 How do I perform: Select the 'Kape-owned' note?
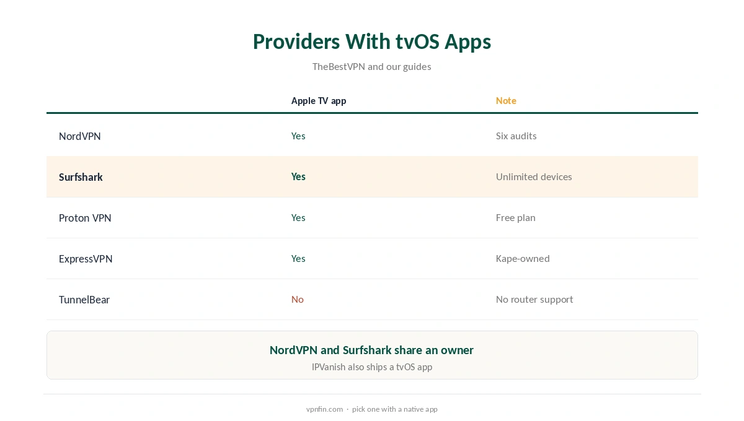coord(523,259)
